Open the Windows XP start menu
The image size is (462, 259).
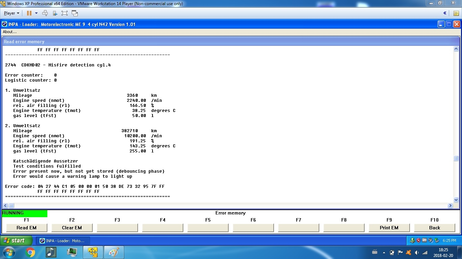click(x=16, y=240)
